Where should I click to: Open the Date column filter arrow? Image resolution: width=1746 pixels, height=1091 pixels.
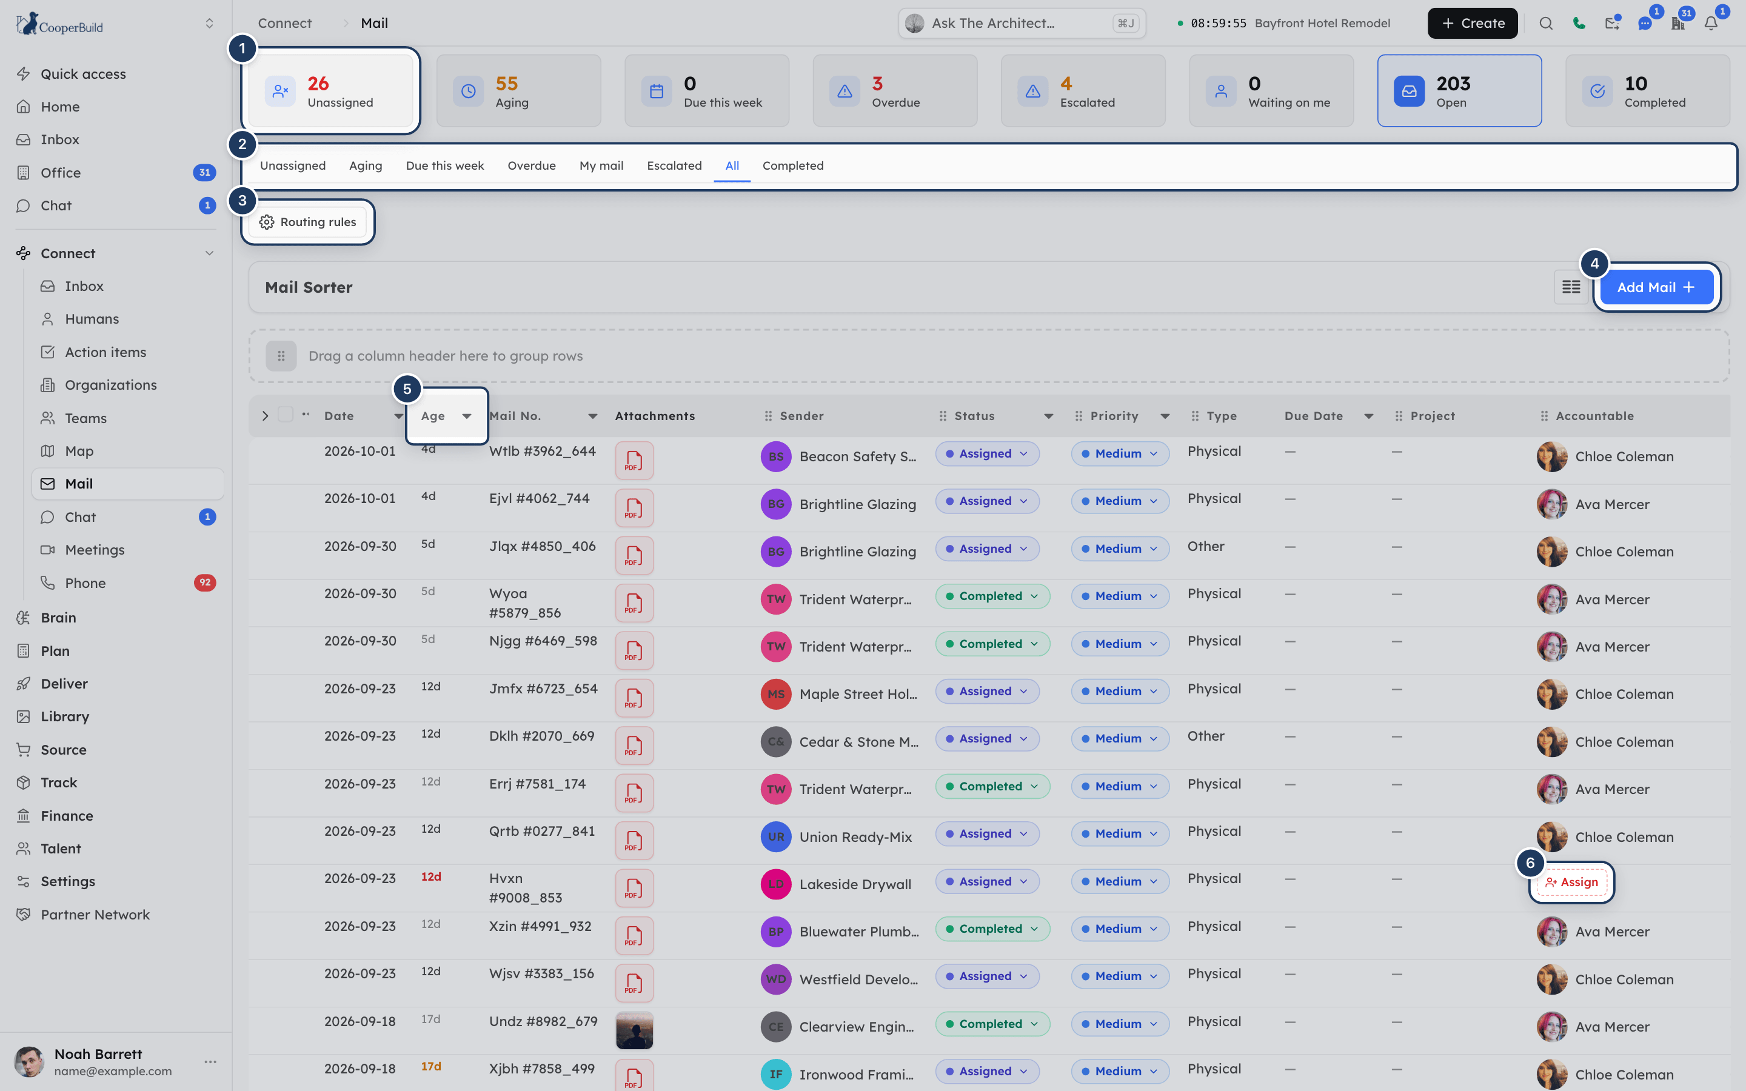click(x=398, y=416)
